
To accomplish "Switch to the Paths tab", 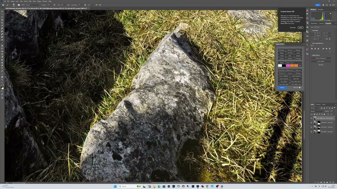I will pyautogui.click(x=324, y=104).
